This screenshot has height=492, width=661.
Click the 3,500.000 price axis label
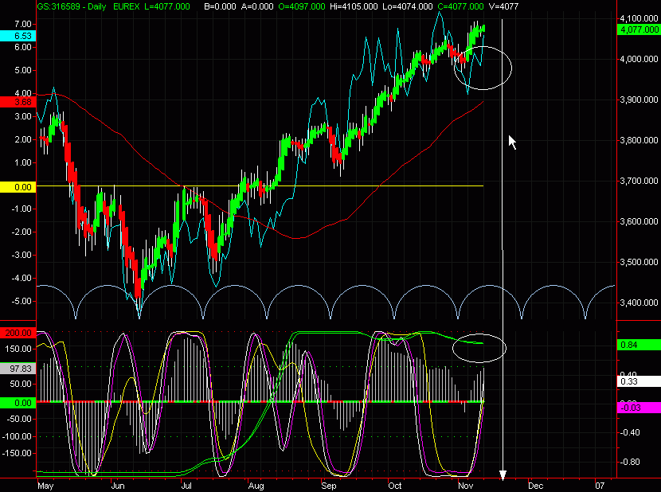[x=639, y=262]
